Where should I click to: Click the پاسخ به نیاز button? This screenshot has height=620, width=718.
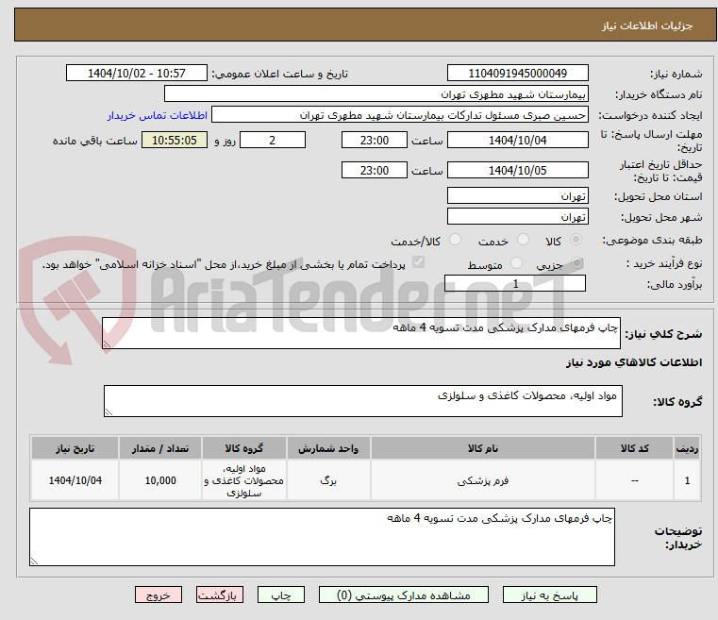point(549,595)
